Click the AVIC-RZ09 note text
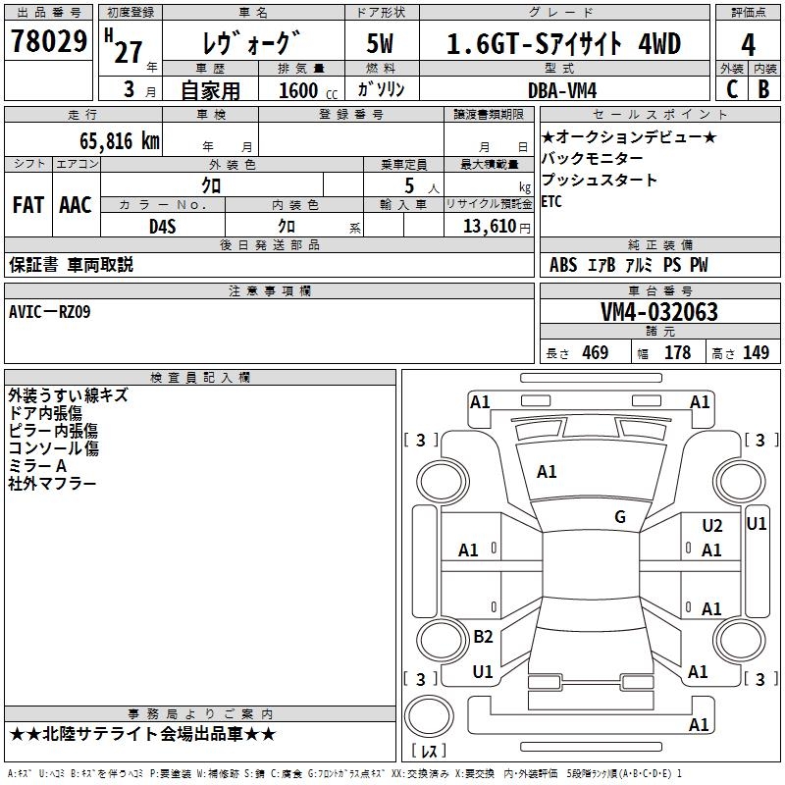The width and height of the screenshot is (785, 785). click(49, 312)
